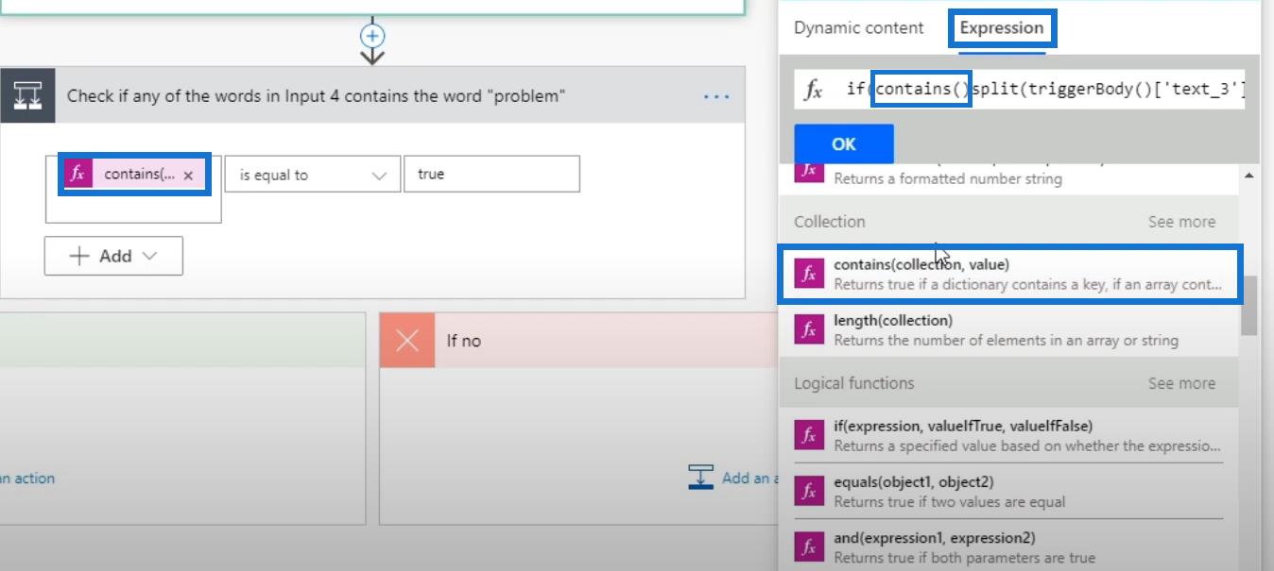
Task: Select equals(object1, object2) function
Action: click(1008, 491)
